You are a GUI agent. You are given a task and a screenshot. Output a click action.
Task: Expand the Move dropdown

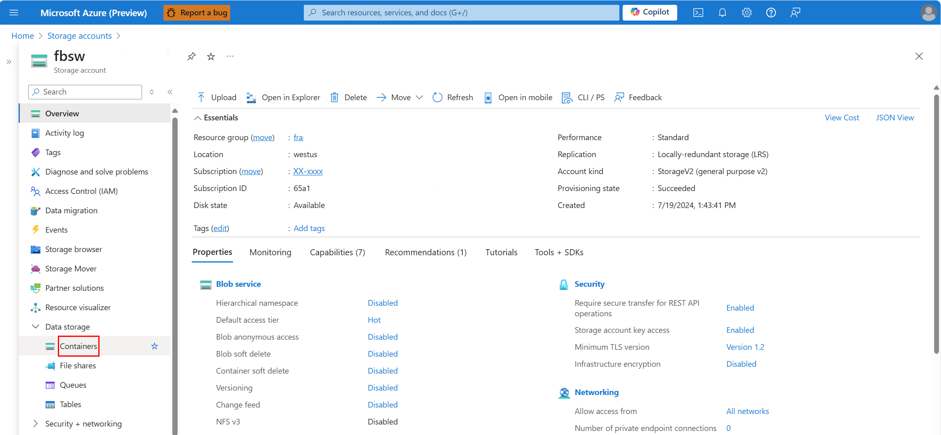click(420, 97)
